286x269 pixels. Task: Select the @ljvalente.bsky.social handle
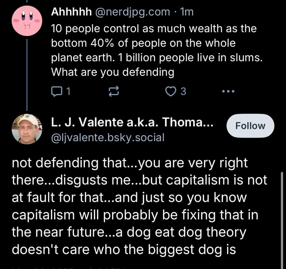108,138
